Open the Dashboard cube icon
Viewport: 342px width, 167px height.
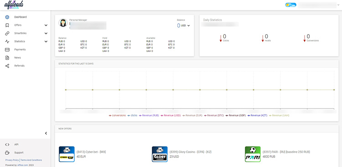7,17
